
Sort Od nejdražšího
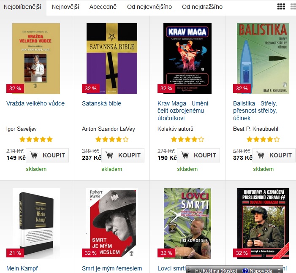(x=202, y=7)
